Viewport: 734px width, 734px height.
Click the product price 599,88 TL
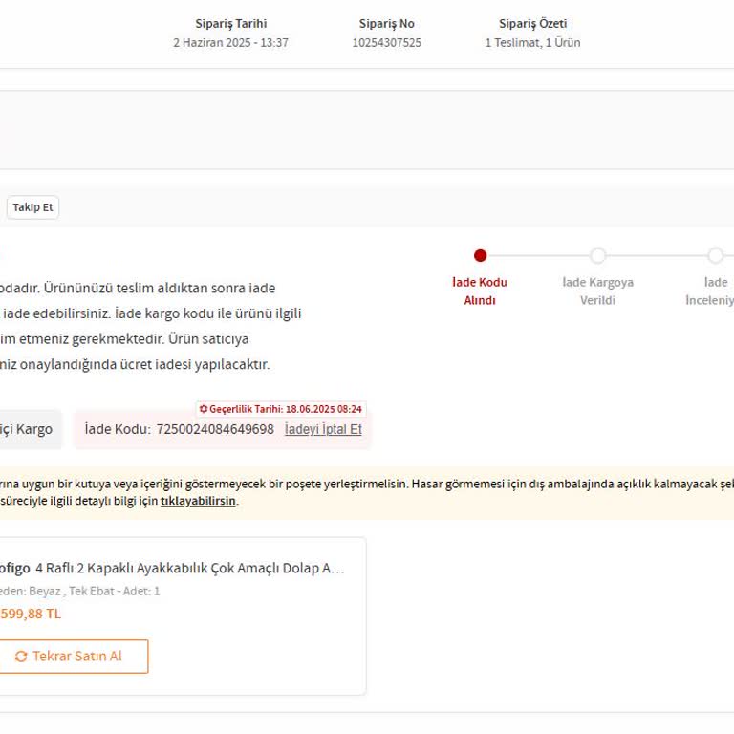(x=31, y=614)
